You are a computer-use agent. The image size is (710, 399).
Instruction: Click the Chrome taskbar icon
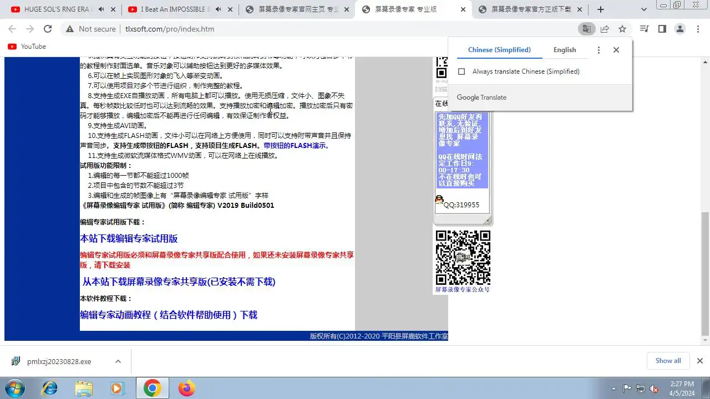(x=152, y=388)
